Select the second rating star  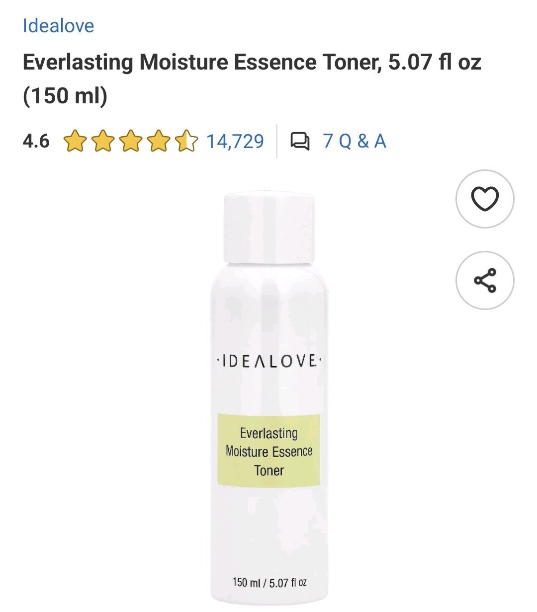tap(102, 141)
